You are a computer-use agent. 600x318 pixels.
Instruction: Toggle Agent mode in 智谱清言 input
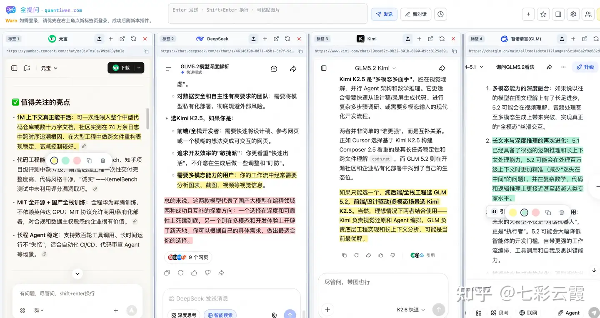tap(568, 313)
